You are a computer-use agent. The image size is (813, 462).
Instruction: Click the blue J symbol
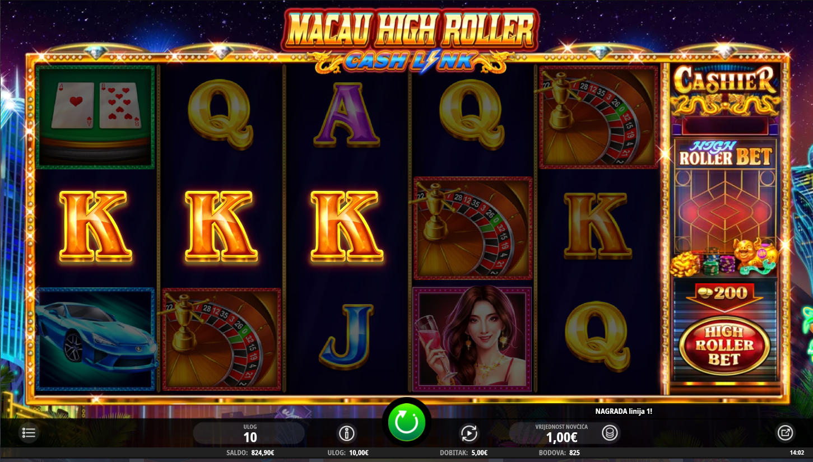click(346, 338)
